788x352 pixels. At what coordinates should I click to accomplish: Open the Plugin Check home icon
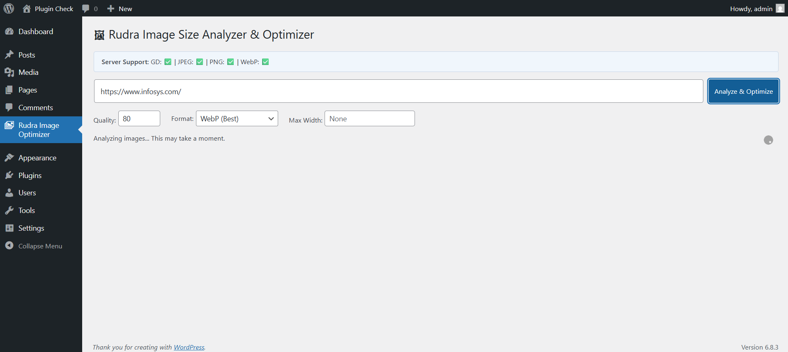27,9
